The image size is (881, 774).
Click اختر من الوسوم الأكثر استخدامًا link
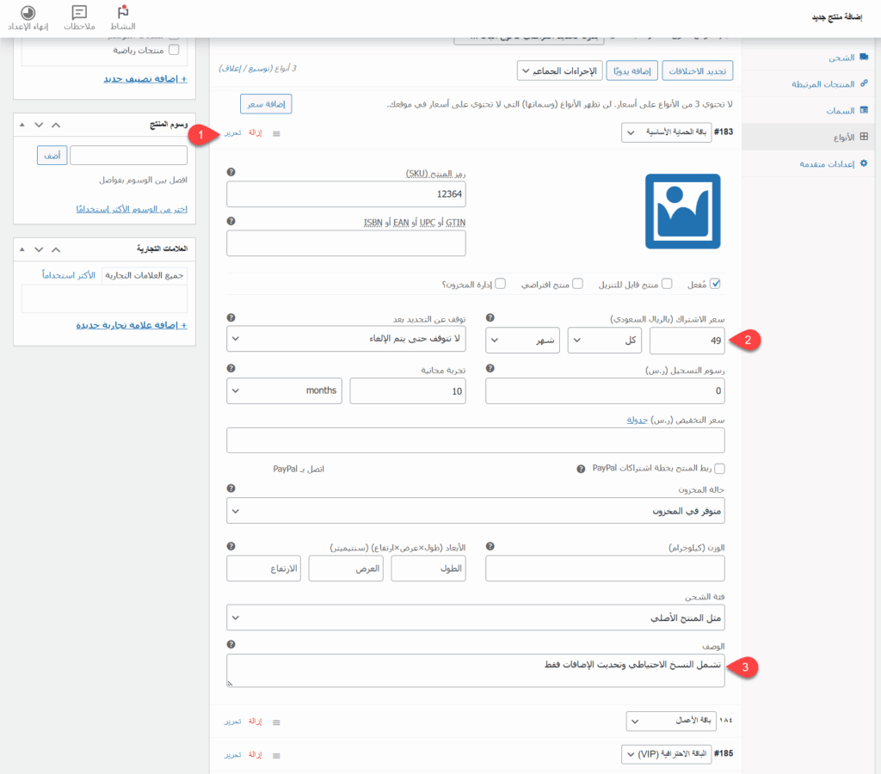point(132,209)
